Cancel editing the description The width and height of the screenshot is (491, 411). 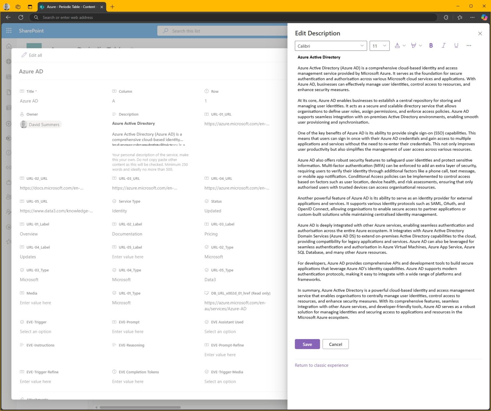[x=335, y=344]
